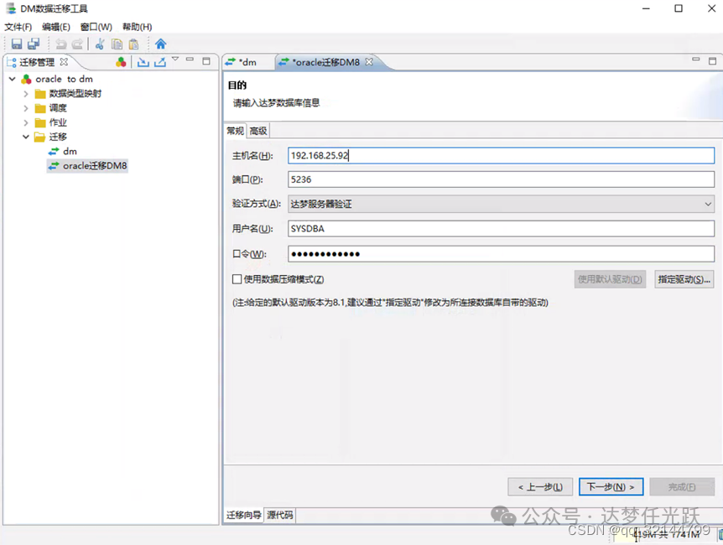
Task: Switch to the *oracle迁移DM8 editor tab
Action: pos(326,62)
